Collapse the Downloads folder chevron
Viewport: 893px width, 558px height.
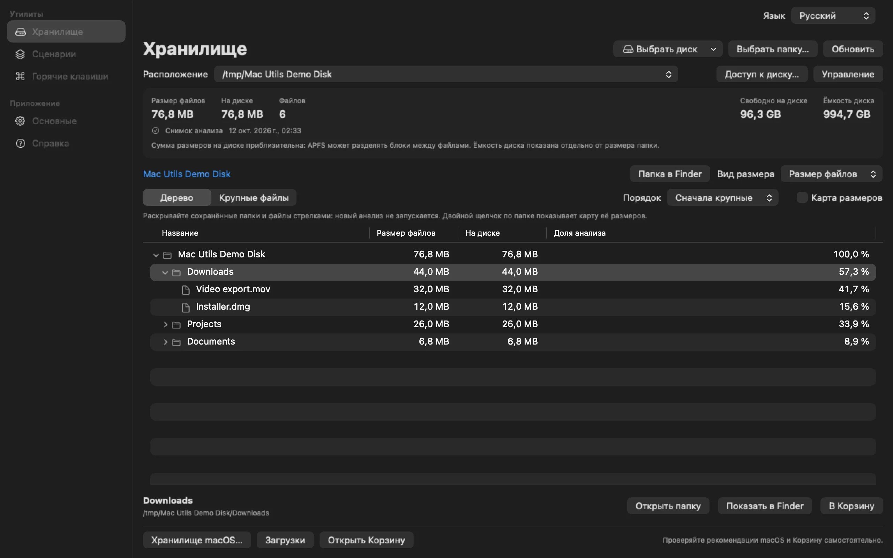(165, 272)
